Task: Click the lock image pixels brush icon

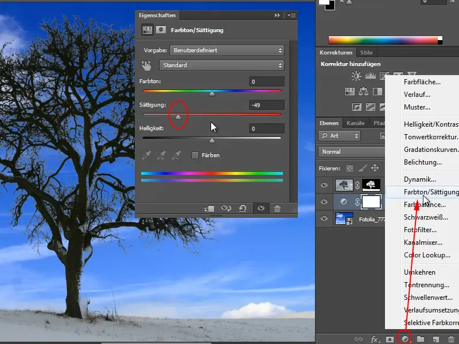Action: coord(363,168)
